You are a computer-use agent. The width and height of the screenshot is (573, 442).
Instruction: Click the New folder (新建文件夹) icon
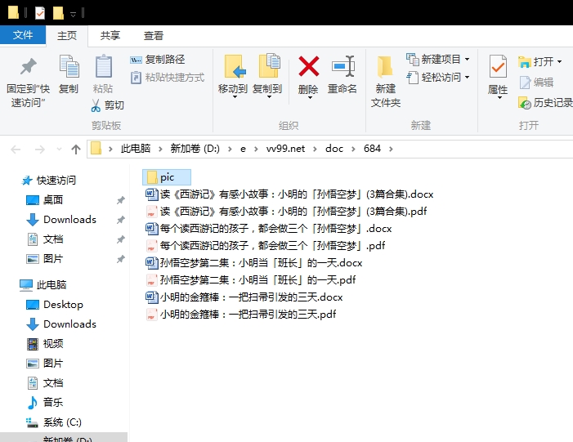(385, 66)
